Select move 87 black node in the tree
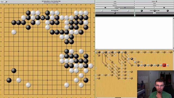Screen dimensions: 174x98 point(151,65)
